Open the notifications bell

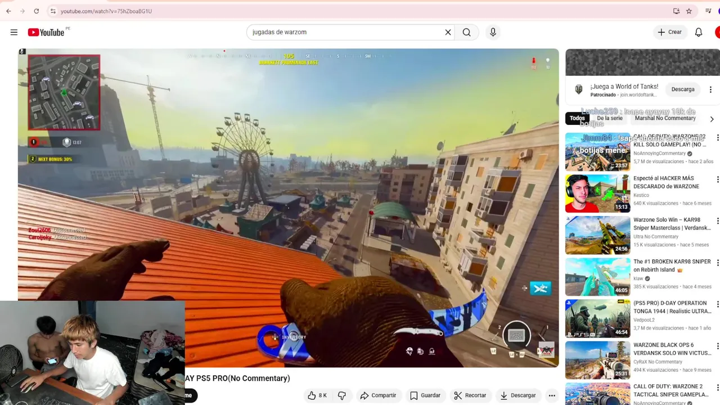pos(699,32)
